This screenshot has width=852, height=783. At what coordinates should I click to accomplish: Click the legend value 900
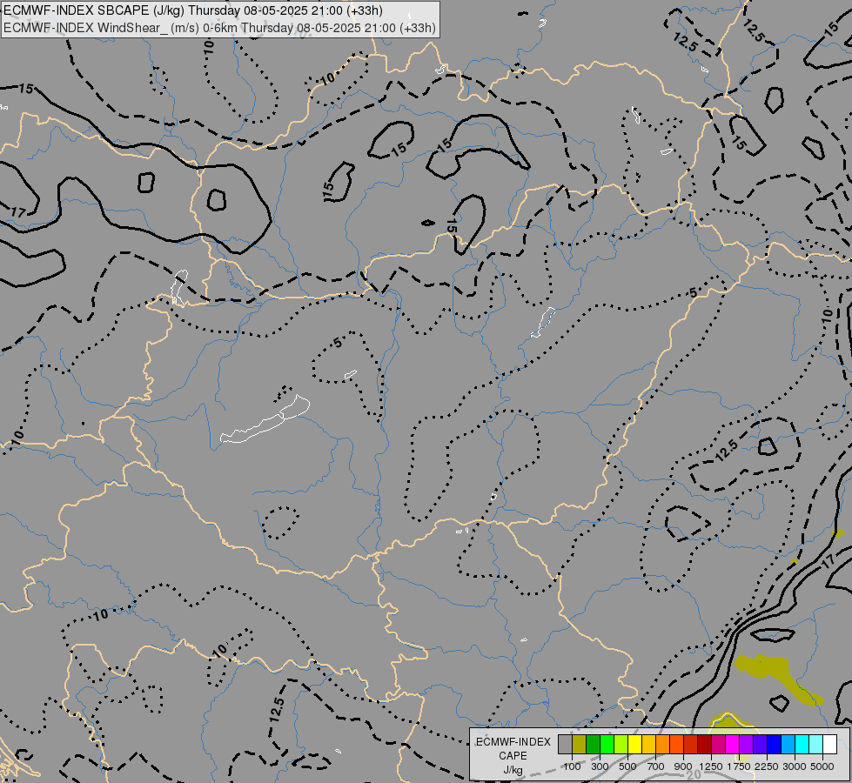(683, 766)
